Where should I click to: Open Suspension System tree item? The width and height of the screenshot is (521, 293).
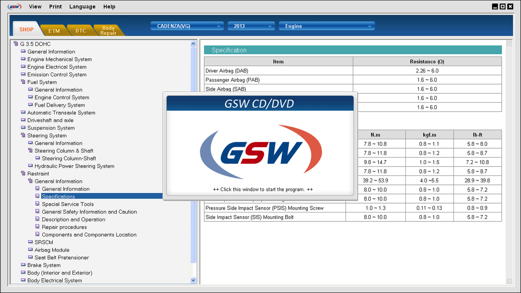click(51, 128)
